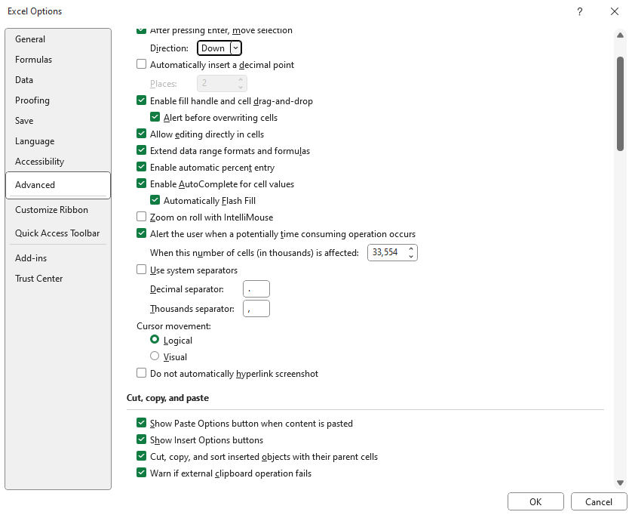Click the scrollbar up arrow

[621, 35]
